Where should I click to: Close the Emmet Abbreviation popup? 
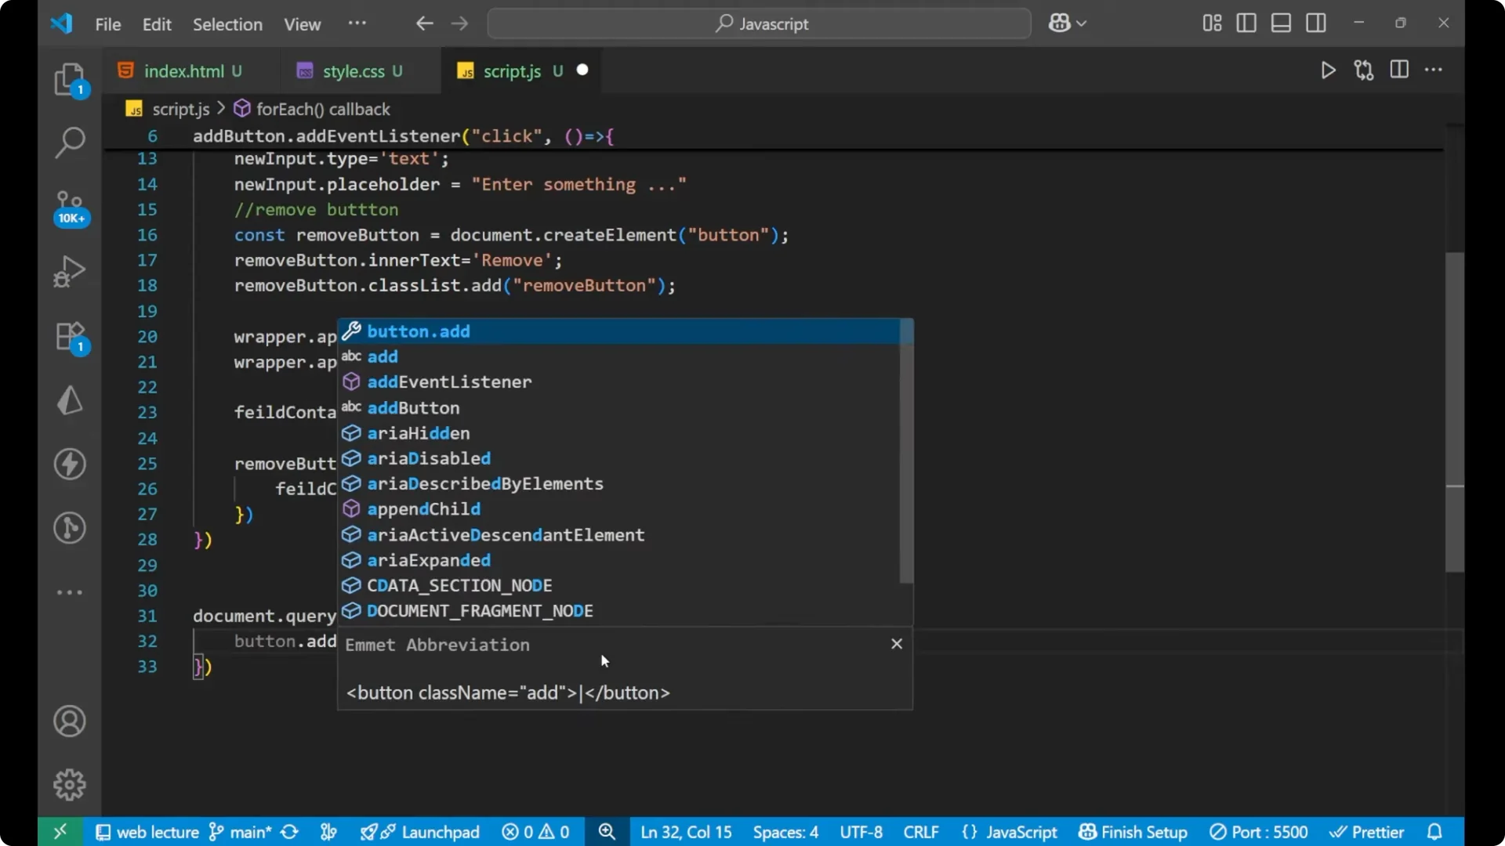[896, 643]
